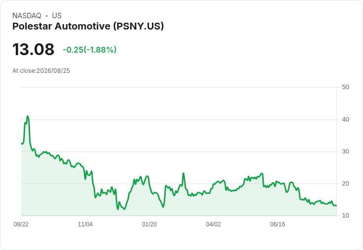Click the sharp price spike between 01/20 and 04/02
The width and height of the screenshot is (363, 250).
click(183, 173)
